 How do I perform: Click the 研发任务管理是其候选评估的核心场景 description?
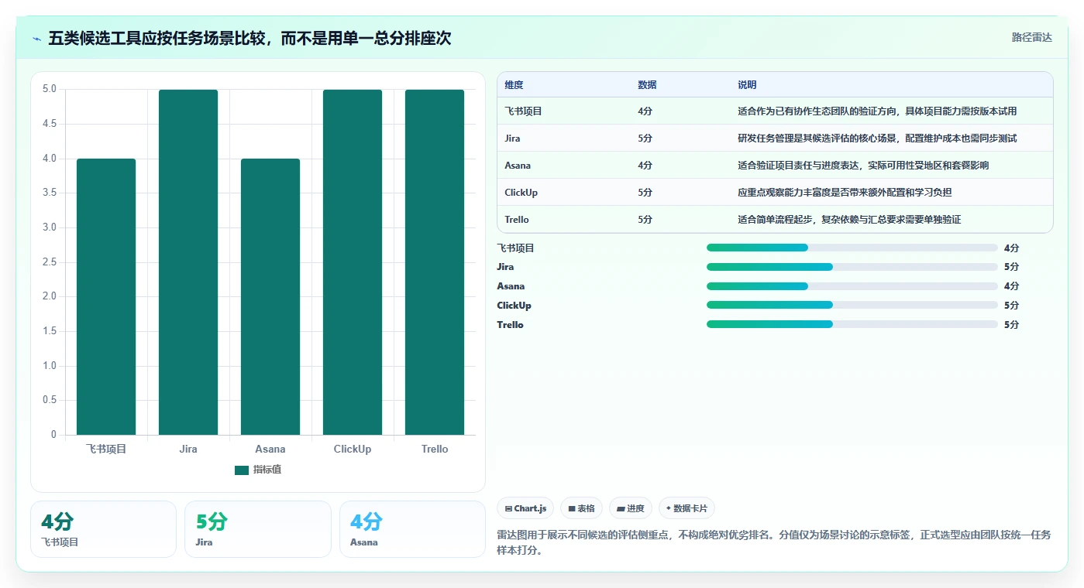(x=877, y=138)
